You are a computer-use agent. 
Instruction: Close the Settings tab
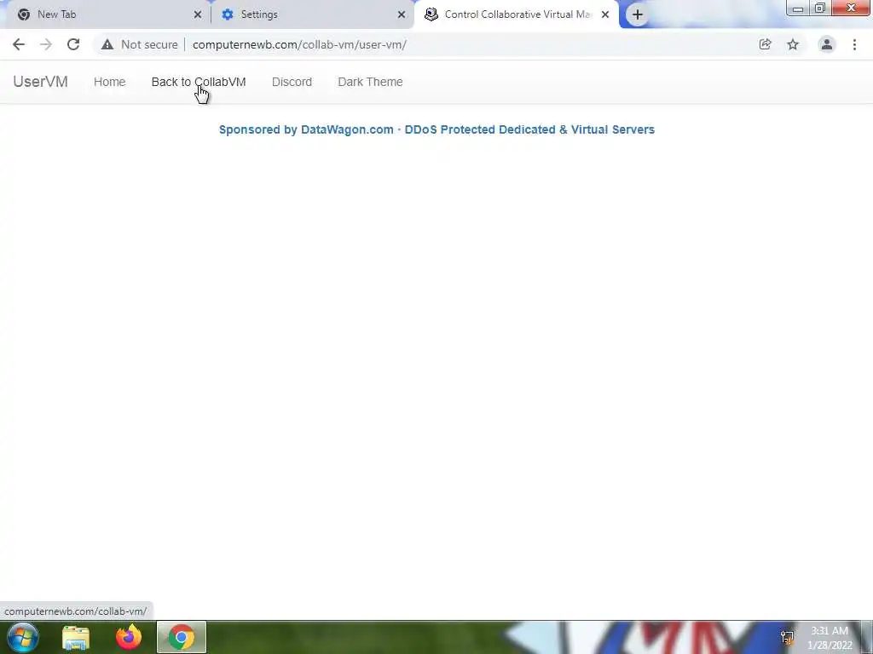(x=402, y=14)
